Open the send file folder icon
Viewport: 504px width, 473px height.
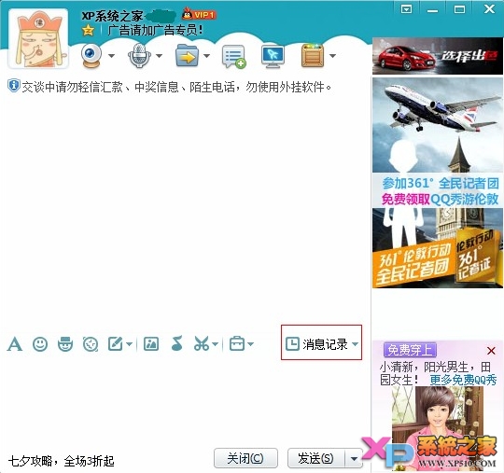187,56
